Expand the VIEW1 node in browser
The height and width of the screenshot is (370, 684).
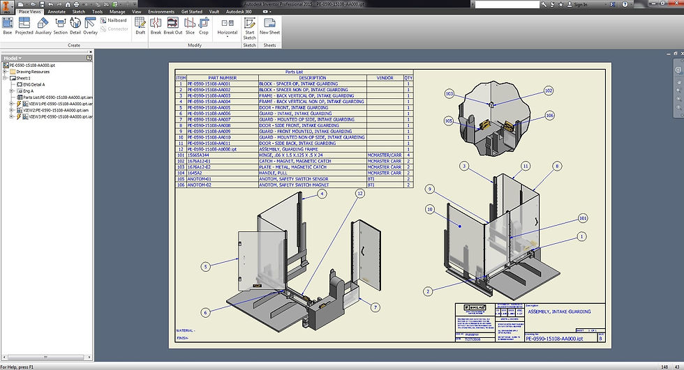(x=12, y=104)
